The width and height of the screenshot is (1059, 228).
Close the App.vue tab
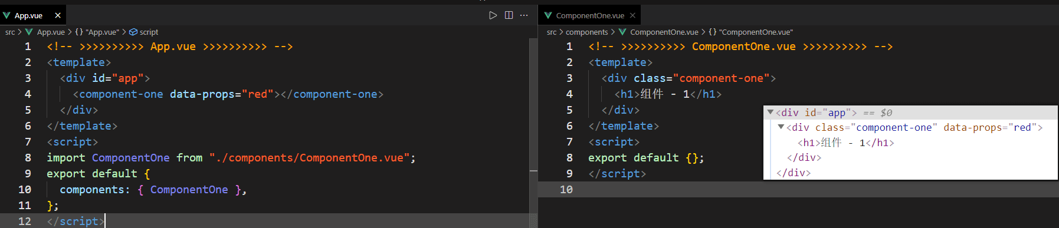[58, 15]
